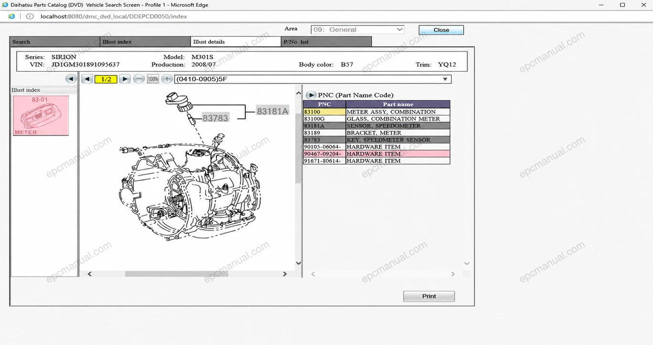Image resolution: width=653 pixels, height=345 pixels.
Task: Click the parts list scroll-down arrow
Action: pyautogui.click(x=467, y=263)
